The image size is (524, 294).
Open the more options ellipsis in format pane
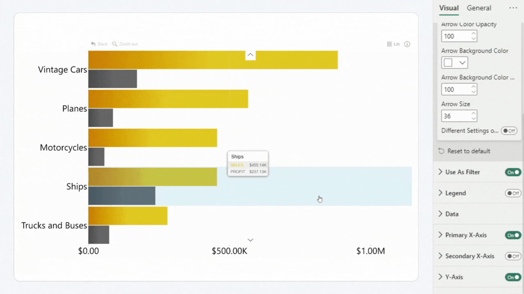tap(513, 8)
